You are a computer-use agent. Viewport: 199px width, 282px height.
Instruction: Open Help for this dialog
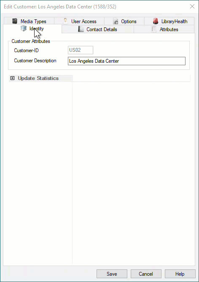point(180,274)
